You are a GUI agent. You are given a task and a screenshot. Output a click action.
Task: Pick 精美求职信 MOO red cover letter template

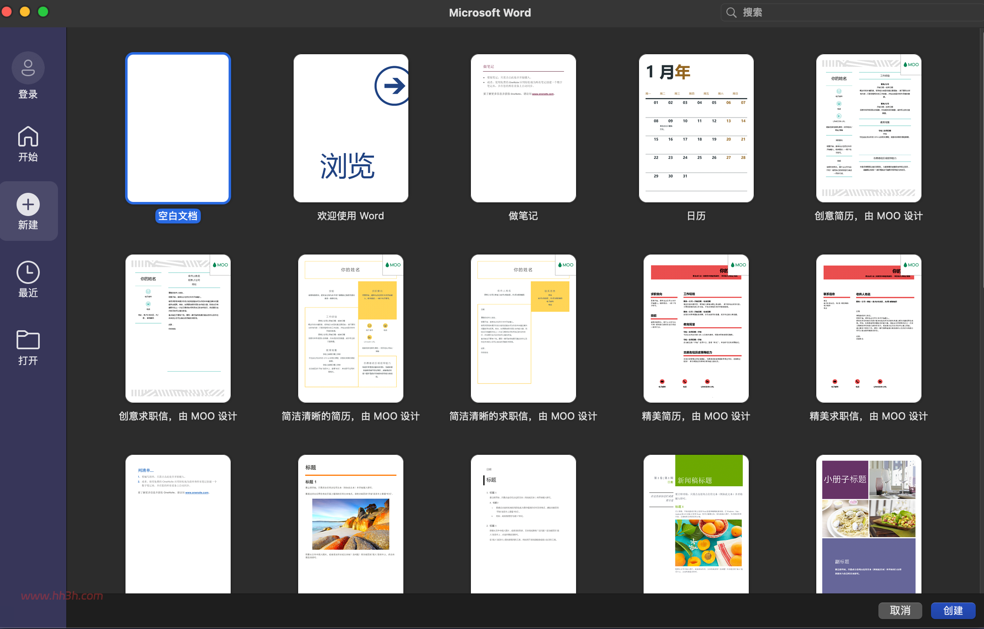(869, 329)
